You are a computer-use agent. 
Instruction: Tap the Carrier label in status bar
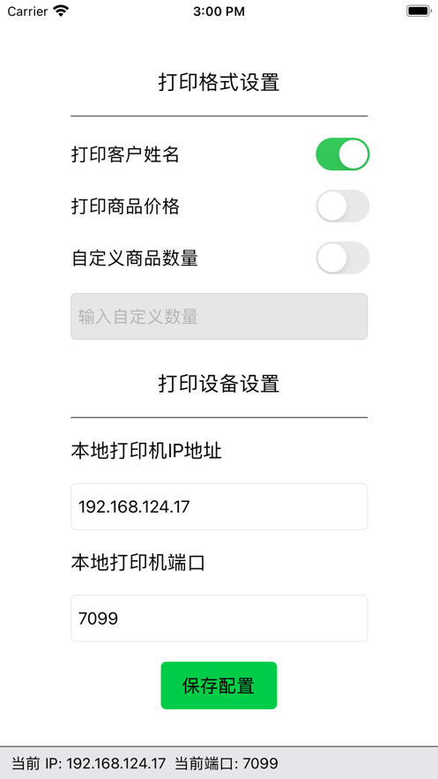(x=28, y=11)
